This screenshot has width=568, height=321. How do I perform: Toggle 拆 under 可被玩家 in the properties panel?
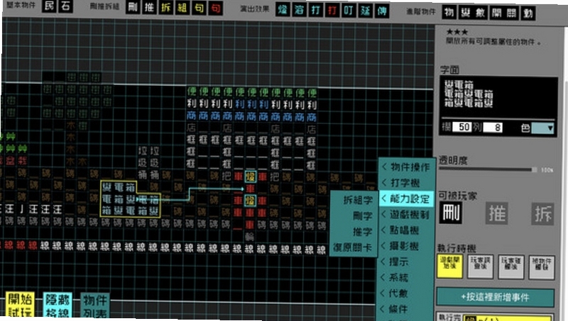[542, 214]
